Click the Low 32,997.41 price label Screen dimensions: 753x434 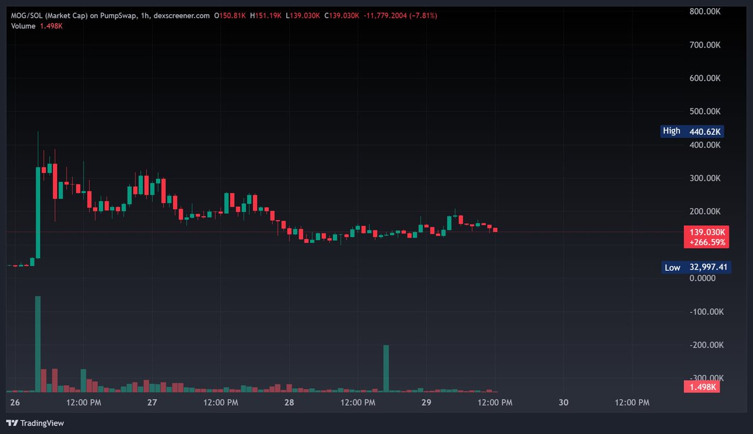(697, 267)
